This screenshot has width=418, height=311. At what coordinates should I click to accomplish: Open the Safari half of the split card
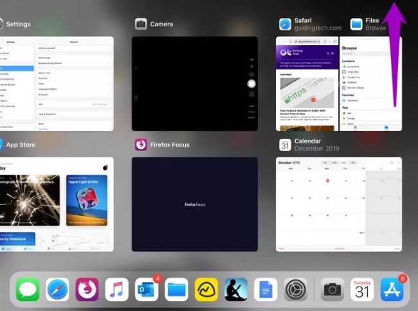pyautogui.click(x=307, y=84)
